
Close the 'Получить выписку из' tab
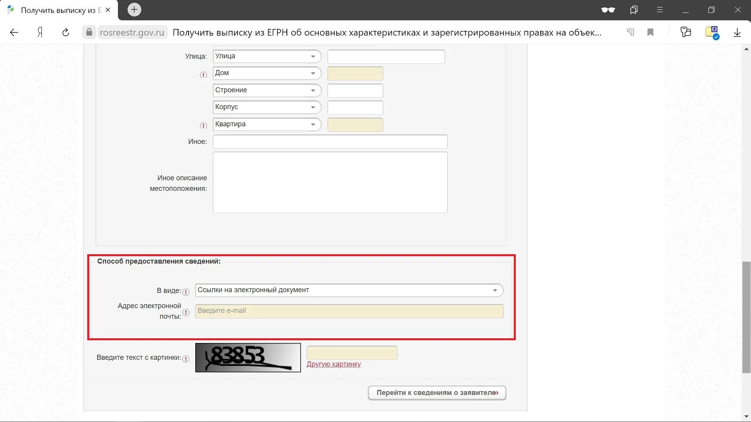pos(108,10)
